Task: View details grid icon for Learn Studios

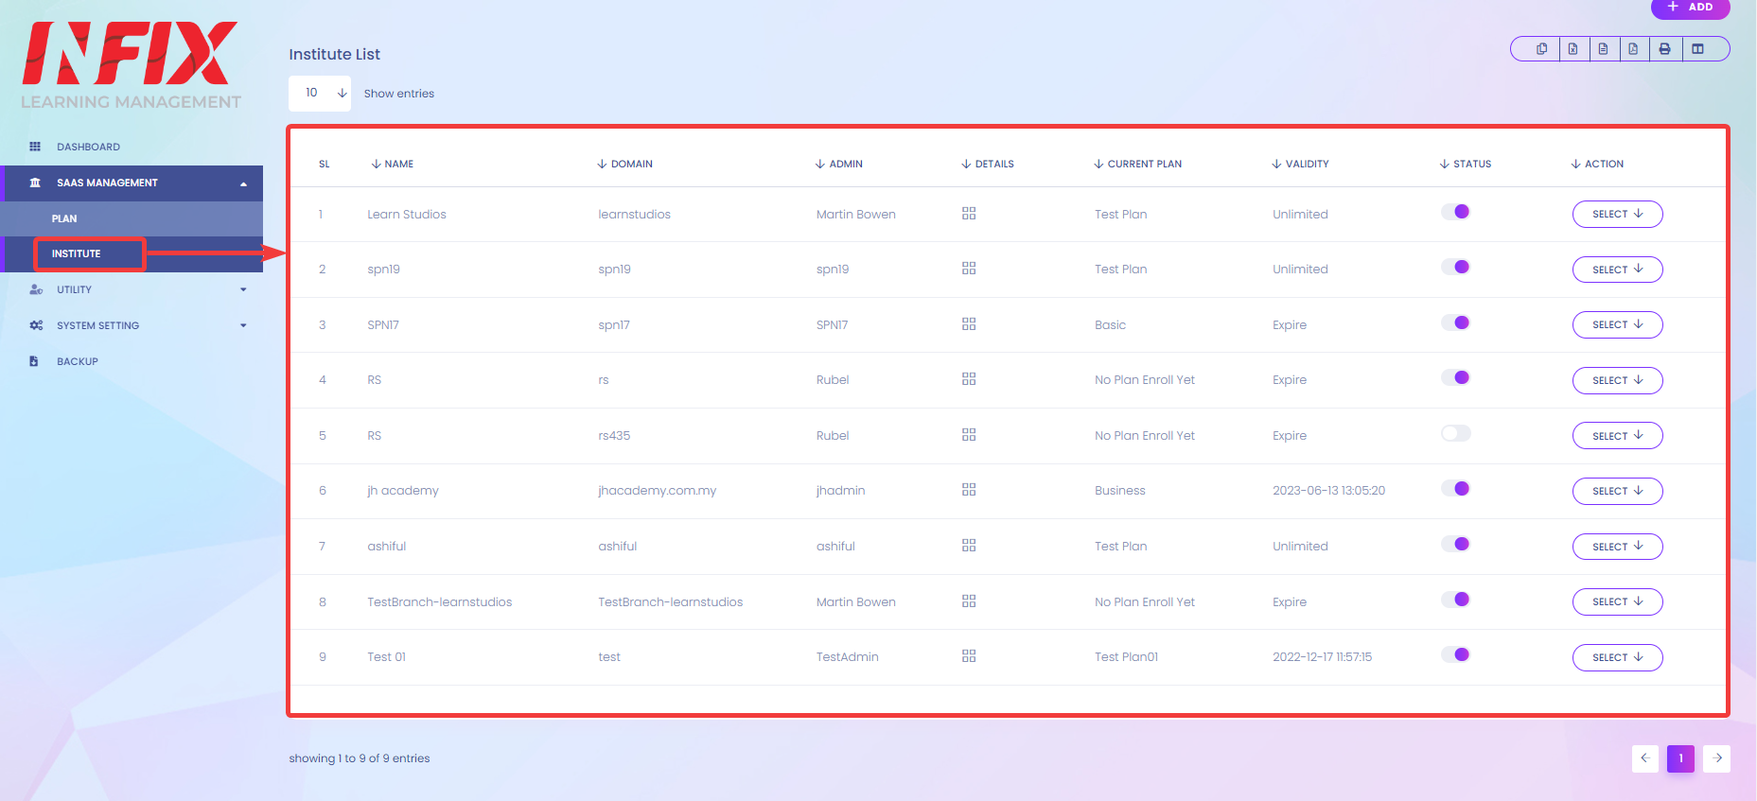Action: click(969, 214)
